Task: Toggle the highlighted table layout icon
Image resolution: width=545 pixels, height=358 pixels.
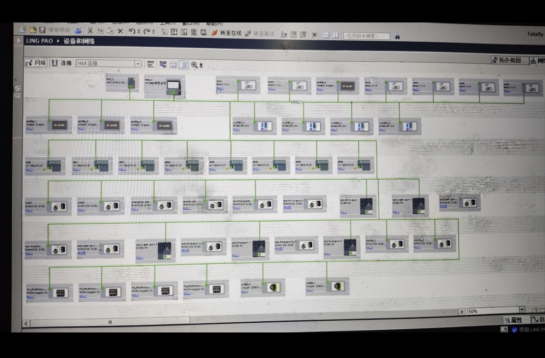Action: tap(183, 64)
